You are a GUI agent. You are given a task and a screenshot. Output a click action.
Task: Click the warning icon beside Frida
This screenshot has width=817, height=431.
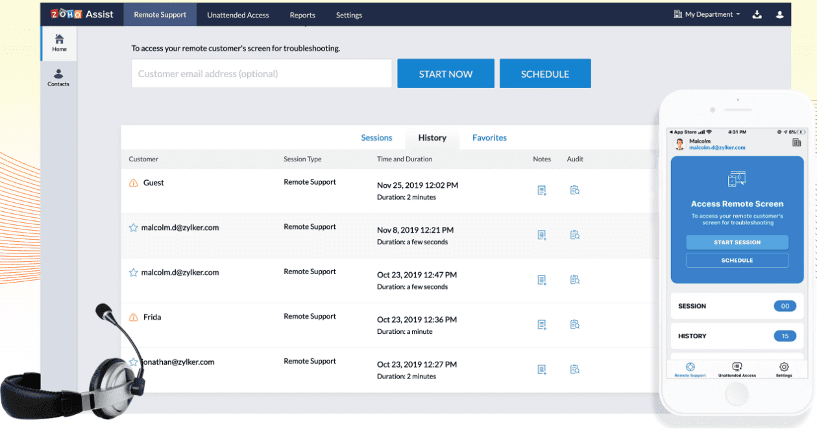(x=134, y=317)
